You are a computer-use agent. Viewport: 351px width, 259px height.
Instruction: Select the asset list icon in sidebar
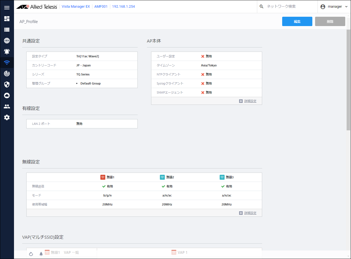pos(7,30)
